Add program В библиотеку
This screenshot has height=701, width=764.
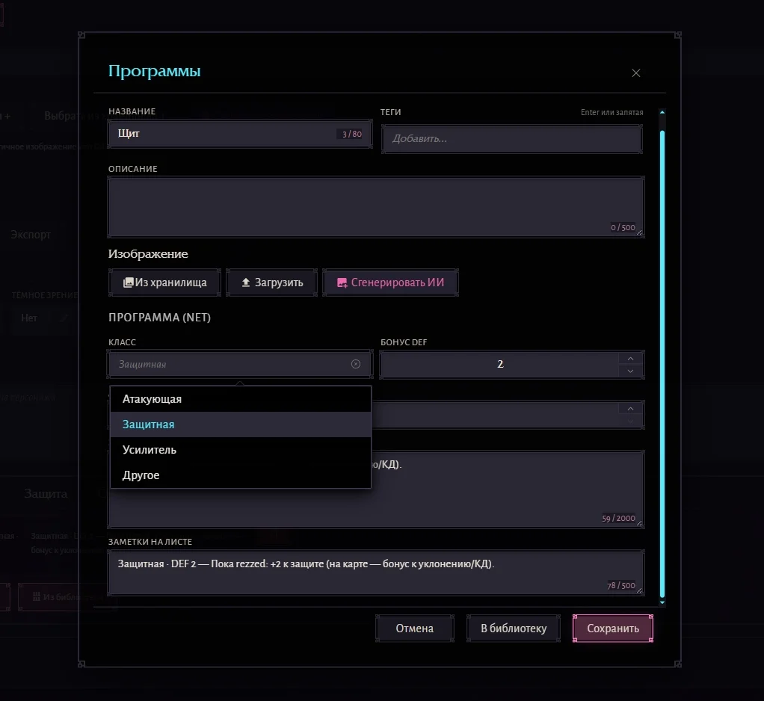(x=514, y=629)
